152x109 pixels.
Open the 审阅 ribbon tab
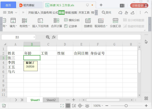68,13
